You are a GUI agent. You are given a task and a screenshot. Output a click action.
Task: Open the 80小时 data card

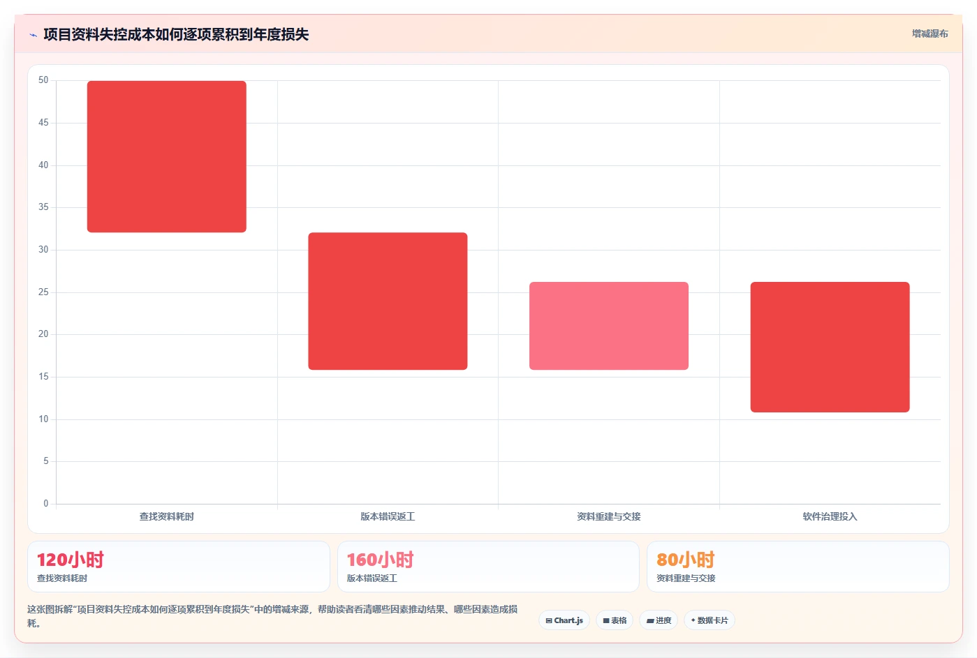coord(798,567)
